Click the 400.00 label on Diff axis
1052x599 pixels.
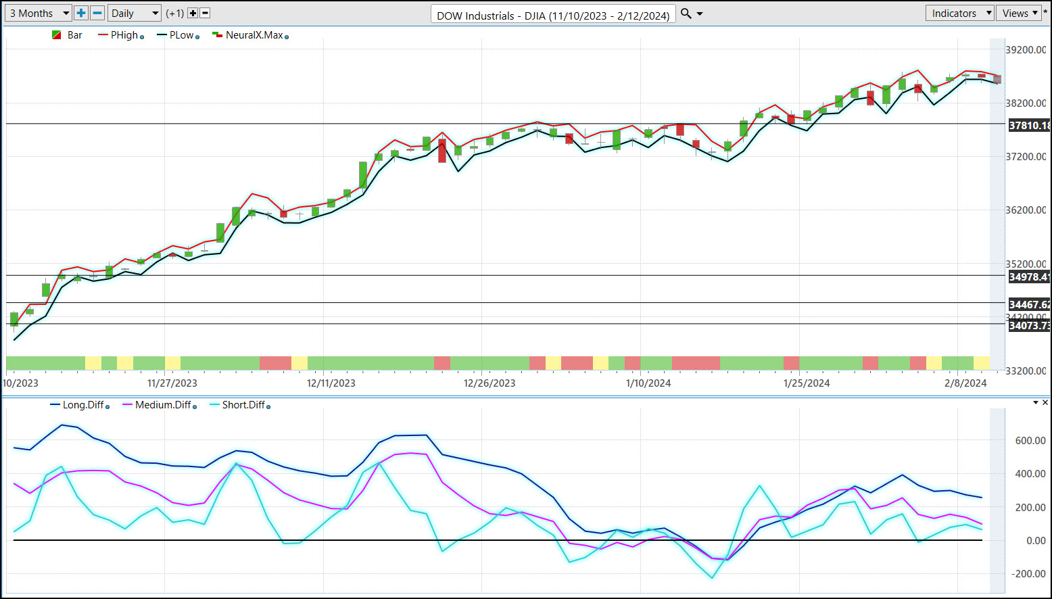tap(1030, 474)
